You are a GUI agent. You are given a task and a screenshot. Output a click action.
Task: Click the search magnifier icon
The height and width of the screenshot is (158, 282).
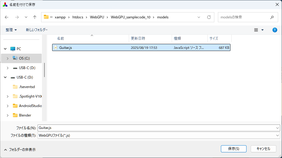pos(272,17)
